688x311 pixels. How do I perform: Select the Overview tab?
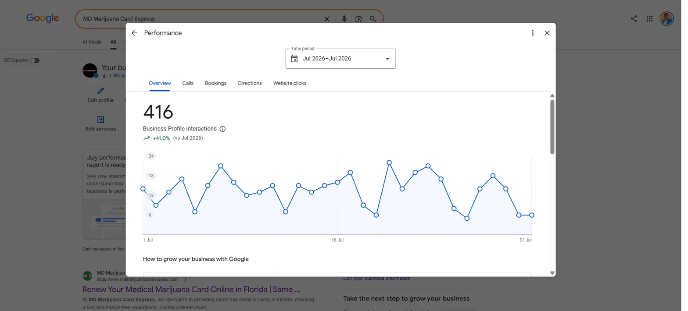click(160, 83)
